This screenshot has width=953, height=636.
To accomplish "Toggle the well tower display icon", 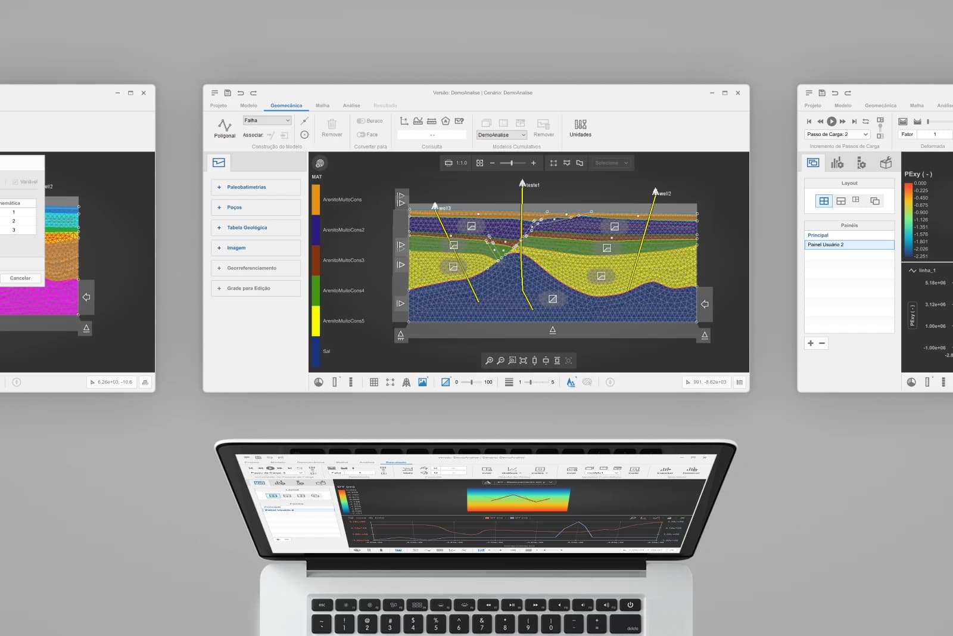I will (x=406, y=382).
